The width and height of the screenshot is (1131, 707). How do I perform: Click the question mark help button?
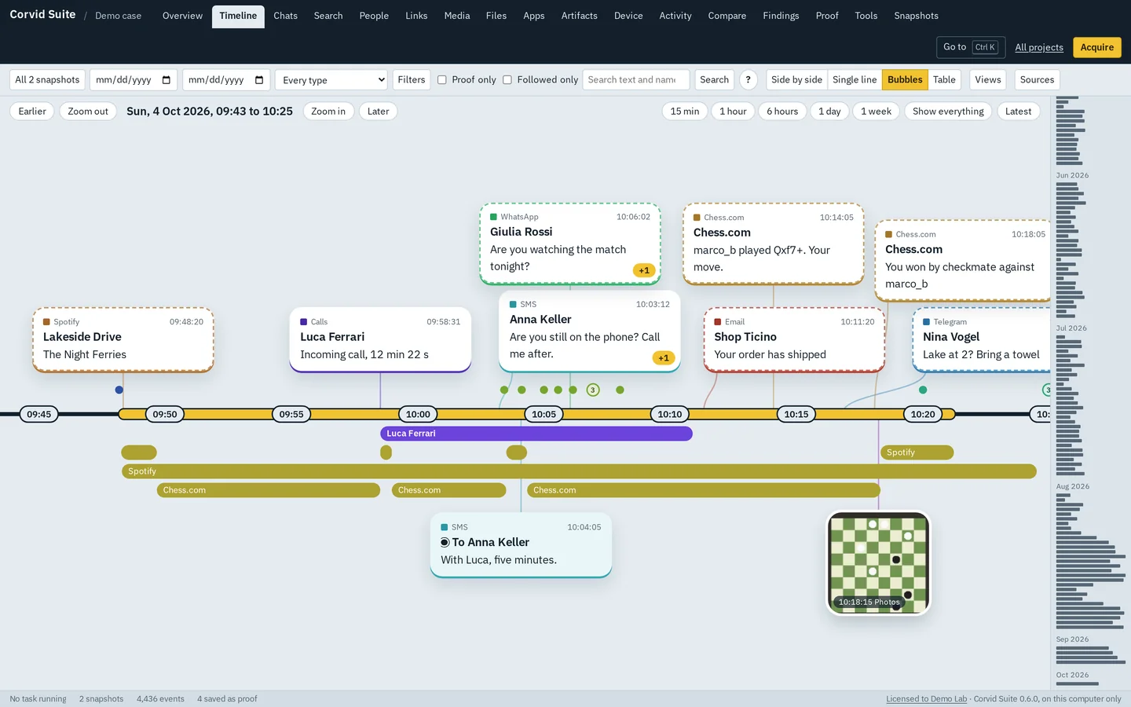click(x=749, y=80)
